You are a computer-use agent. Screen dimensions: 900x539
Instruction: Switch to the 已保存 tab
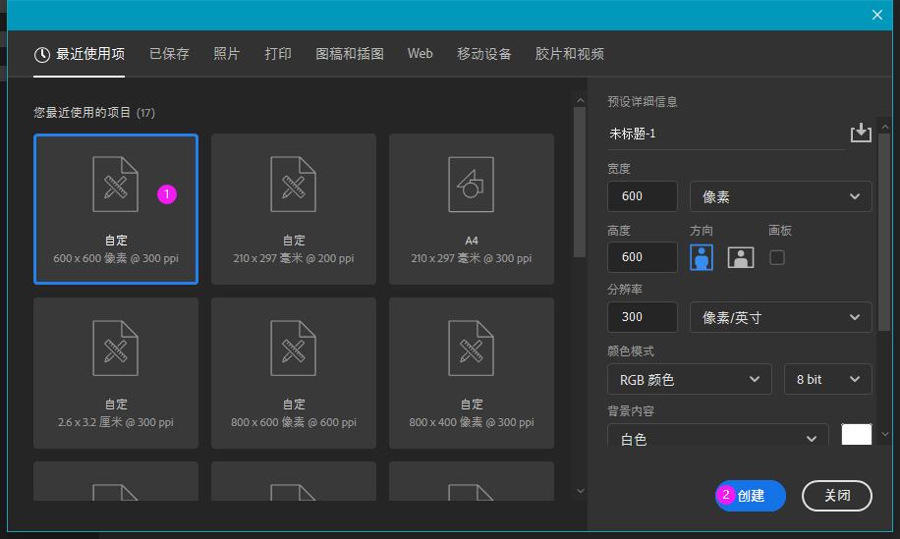pyautogui.click(x=169, y=54)
